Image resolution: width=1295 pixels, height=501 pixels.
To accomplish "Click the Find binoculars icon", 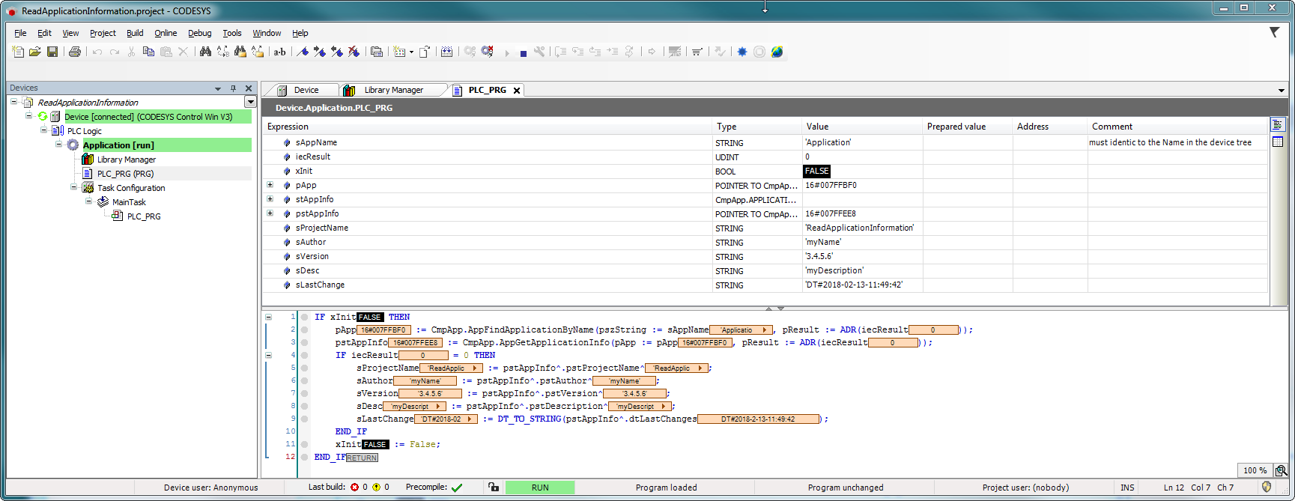I will tap(205, 52).
